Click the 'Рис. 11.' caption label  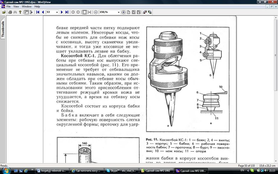(x=152, y=139)
